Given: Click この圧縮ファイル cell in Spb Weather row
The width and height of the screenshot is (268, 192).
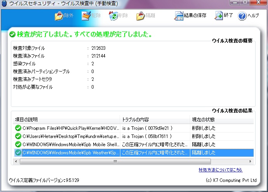Looking at the screenshot, I should point(155,152).
